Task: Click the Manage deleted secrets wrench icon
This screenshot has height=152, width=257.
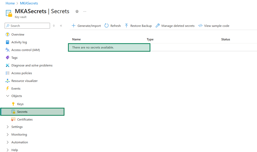Action: coord(158,26)
